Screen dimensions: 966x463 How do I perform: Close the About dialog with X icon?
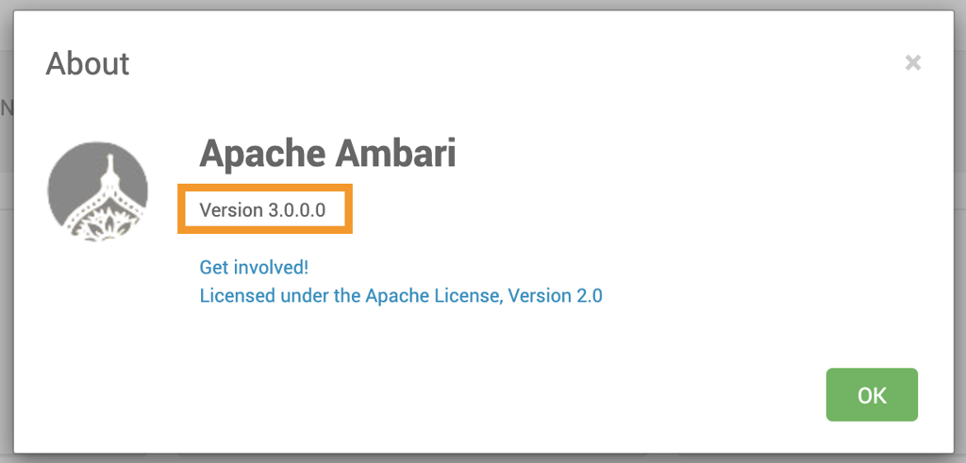(x=912, y=63)
